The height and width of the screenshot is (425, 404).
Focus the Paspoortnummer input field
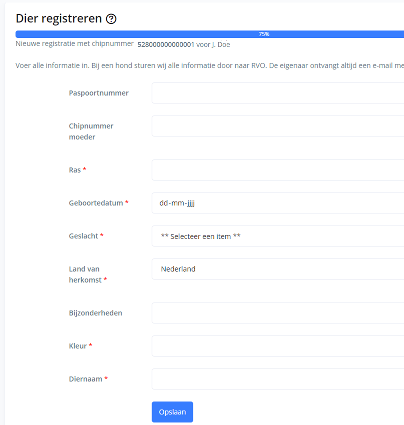click(278, 93)
